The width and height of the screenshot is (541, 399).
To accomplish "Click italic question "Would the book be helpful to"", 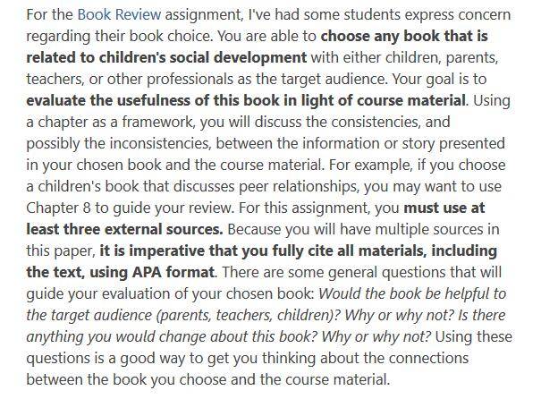I will click(x=412, y=293).
